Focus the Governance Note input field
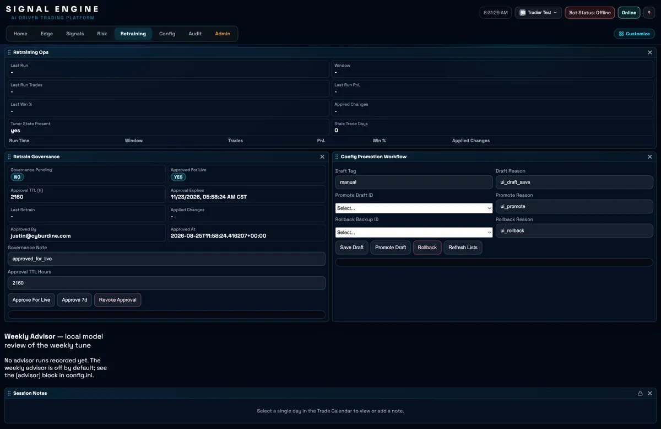The image size is (661, 429). coord(166,259)
